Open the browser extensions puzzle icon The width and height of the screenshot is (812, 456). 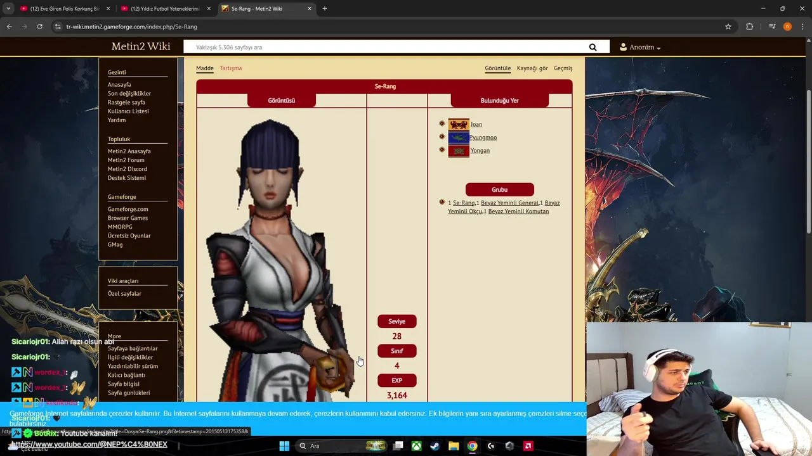click(x=750, y=27)
